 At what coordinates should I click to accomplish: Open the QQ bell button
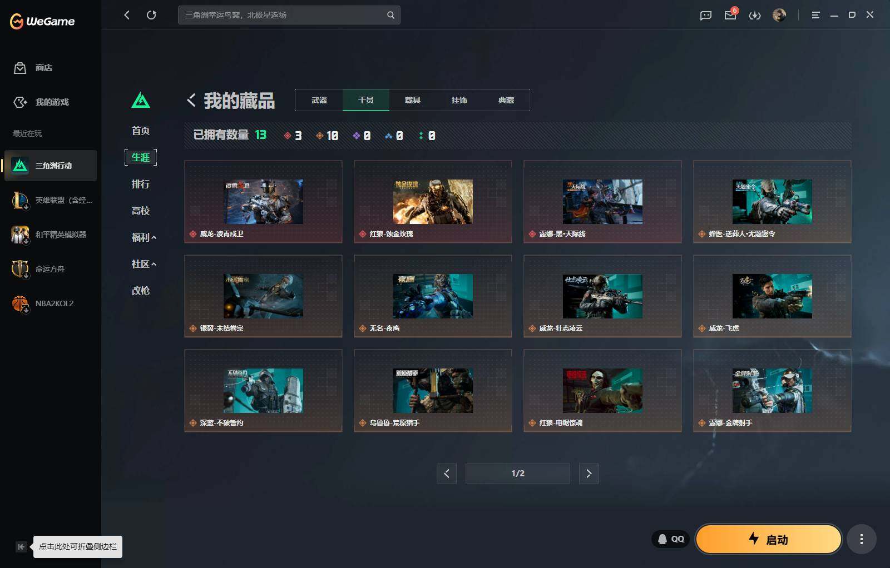click(x=671, y=539)
